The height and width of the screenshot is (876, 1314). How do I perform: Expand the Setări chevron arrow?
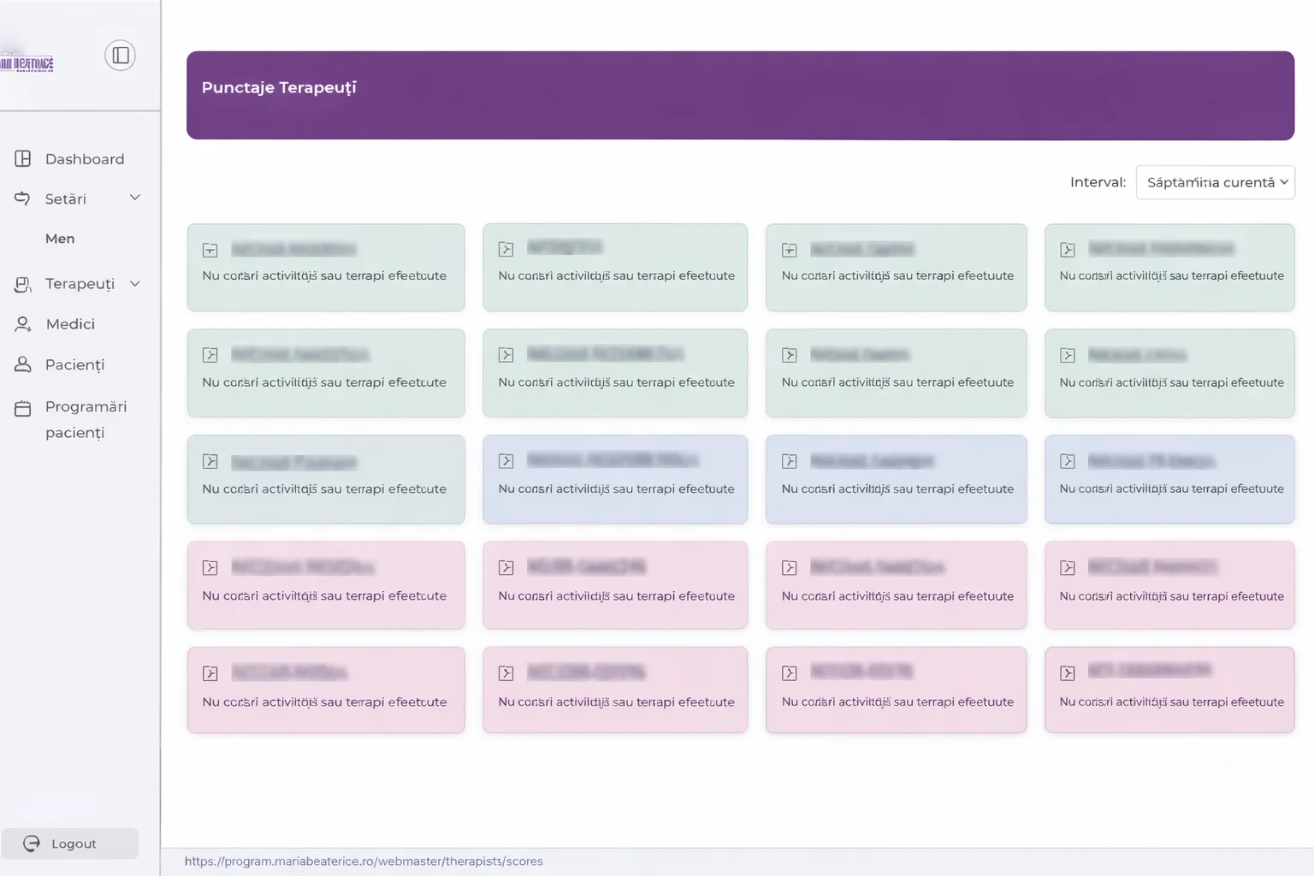[x=134, y=198]
